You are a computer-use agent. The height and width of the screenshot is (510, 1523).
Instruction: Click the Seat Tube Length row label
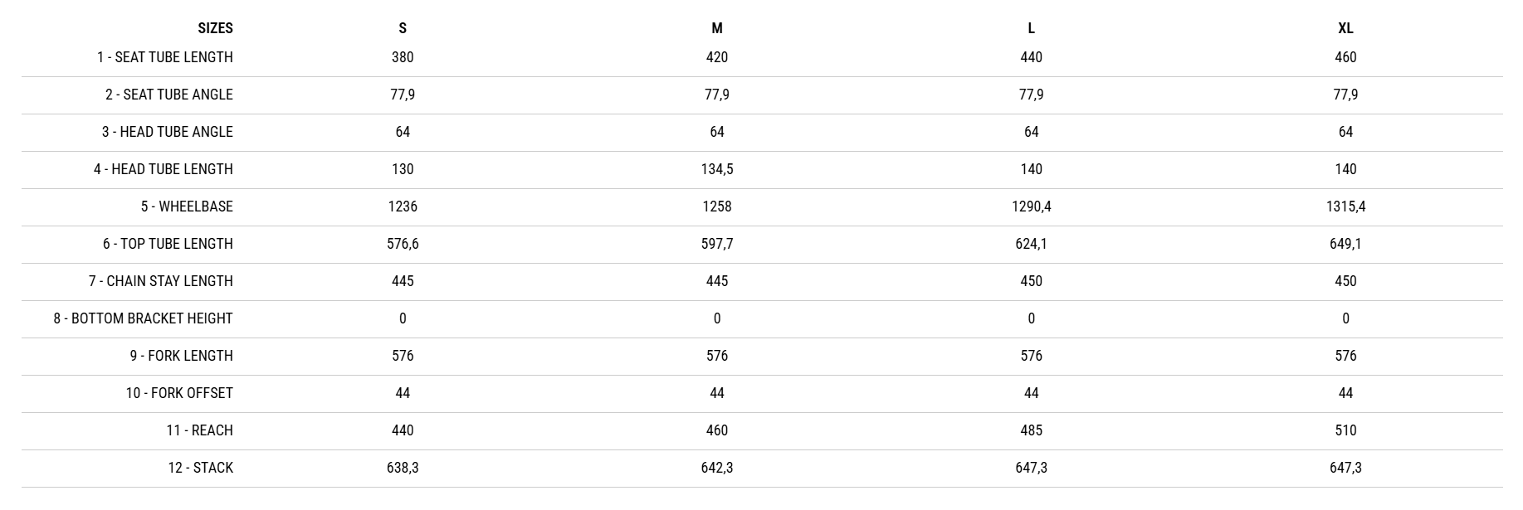pos(165,57)
